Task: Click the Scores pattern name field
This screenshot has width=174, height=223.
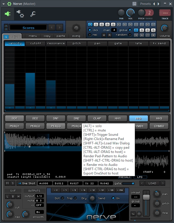Action: [28, 28]
